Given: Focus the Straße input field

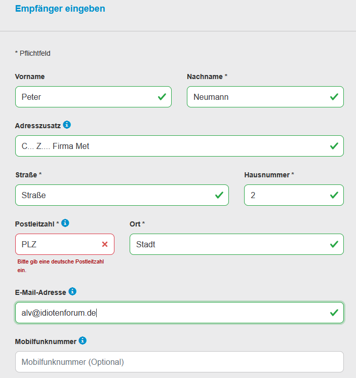Looking at the screenshot, I should click(122, 195).
